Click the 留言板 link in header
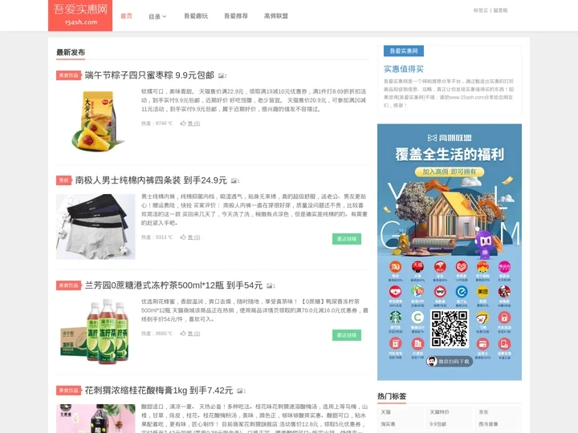 (500, 10)
